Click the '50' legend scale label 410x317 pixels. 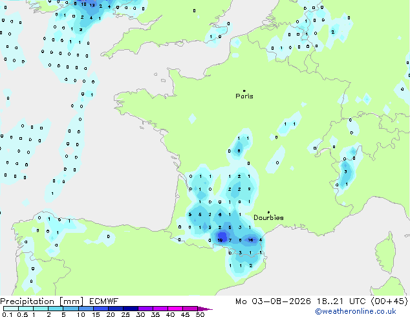pyautogui.click(x=200, y=314)
